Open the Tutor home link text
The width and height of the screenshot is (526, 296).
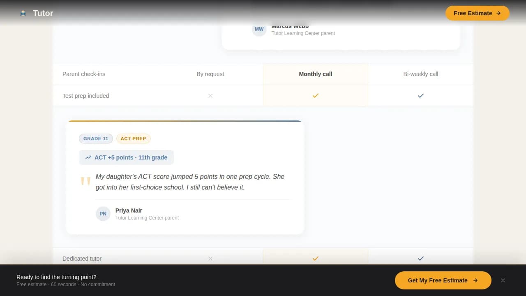point(43,13)
